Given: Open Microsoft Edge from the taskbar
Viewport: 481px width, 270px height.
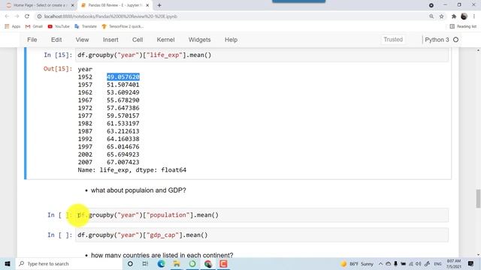Looking at the screenshot, I should [161, 263].
